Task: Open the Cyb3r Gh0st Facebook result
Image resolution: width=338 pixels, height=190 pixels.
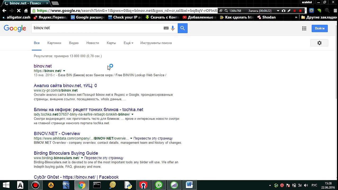Action: coord(76,177)
